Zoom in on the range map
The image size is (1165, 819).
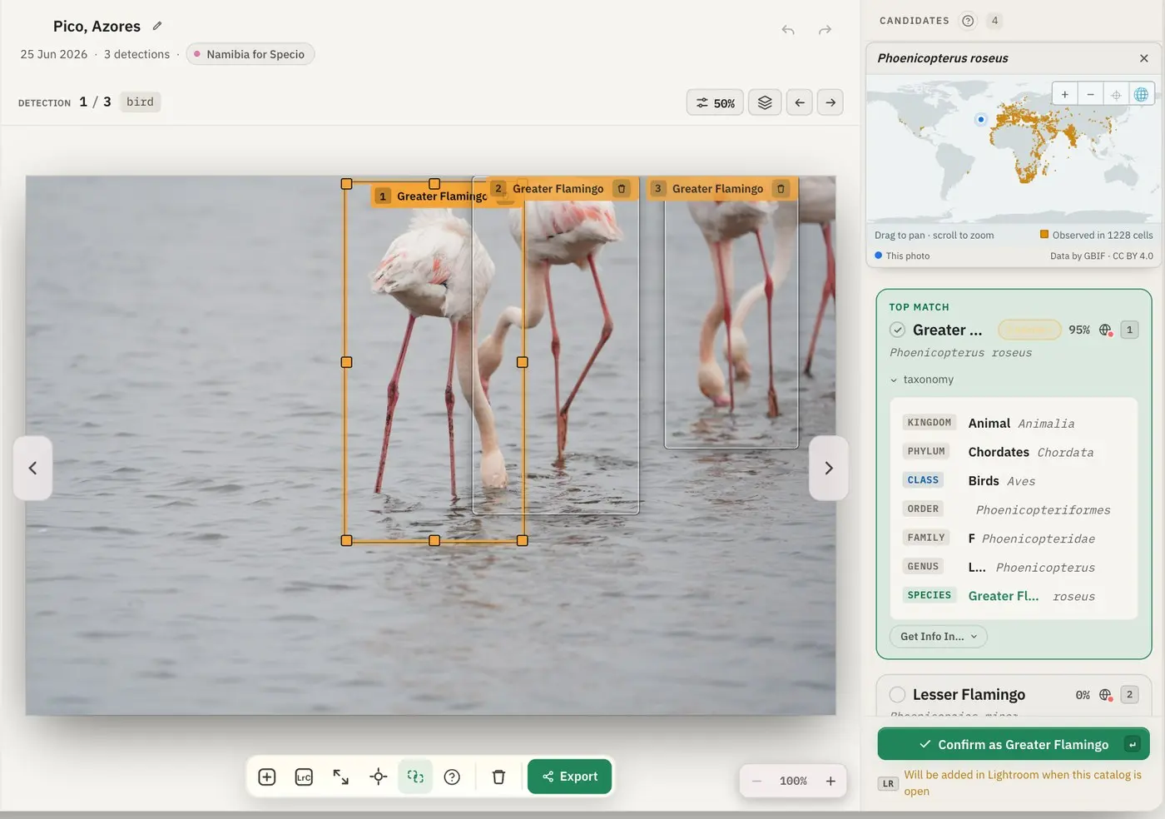[x=1064, y=94]
